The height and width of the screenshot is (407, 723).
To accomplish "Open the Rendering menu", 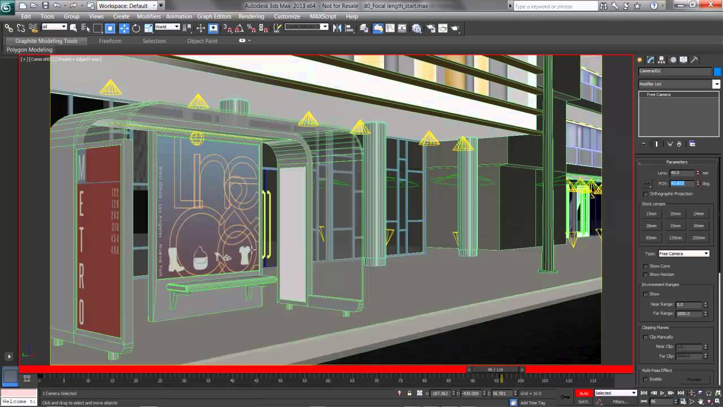I will (251, 16).
